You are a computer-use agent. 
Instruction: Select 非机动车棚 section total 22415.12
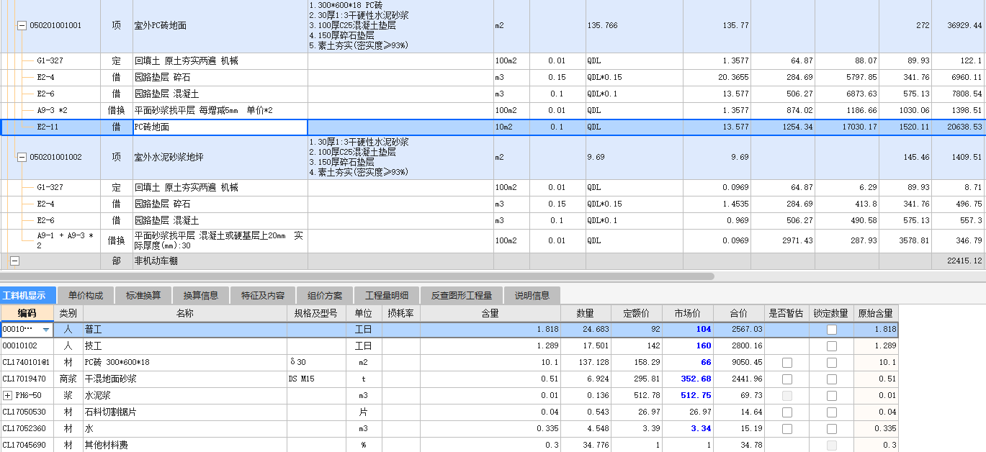[959, 261]
